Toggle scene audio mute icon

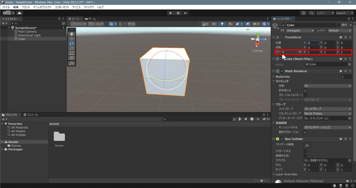click(x=230, y=24)
